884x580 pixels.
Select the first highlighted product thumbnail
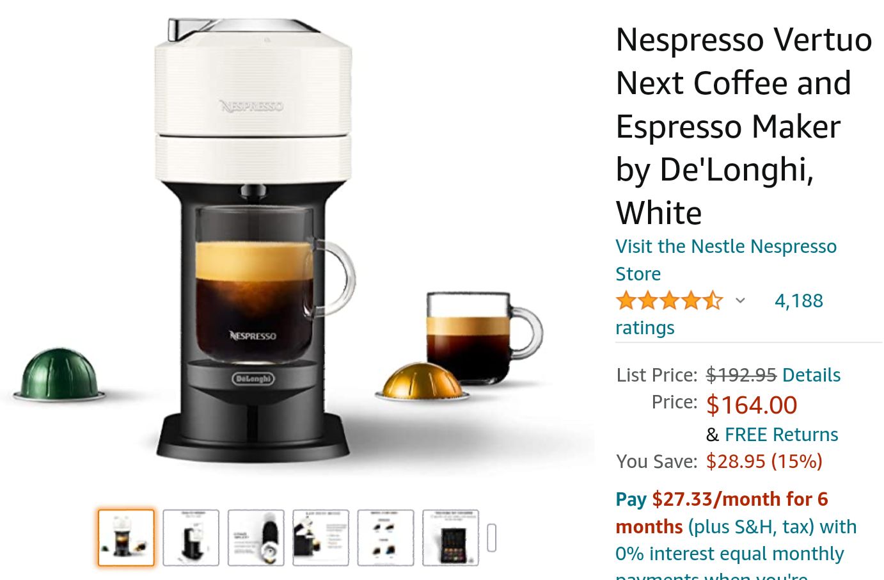(x=126, y=538)
